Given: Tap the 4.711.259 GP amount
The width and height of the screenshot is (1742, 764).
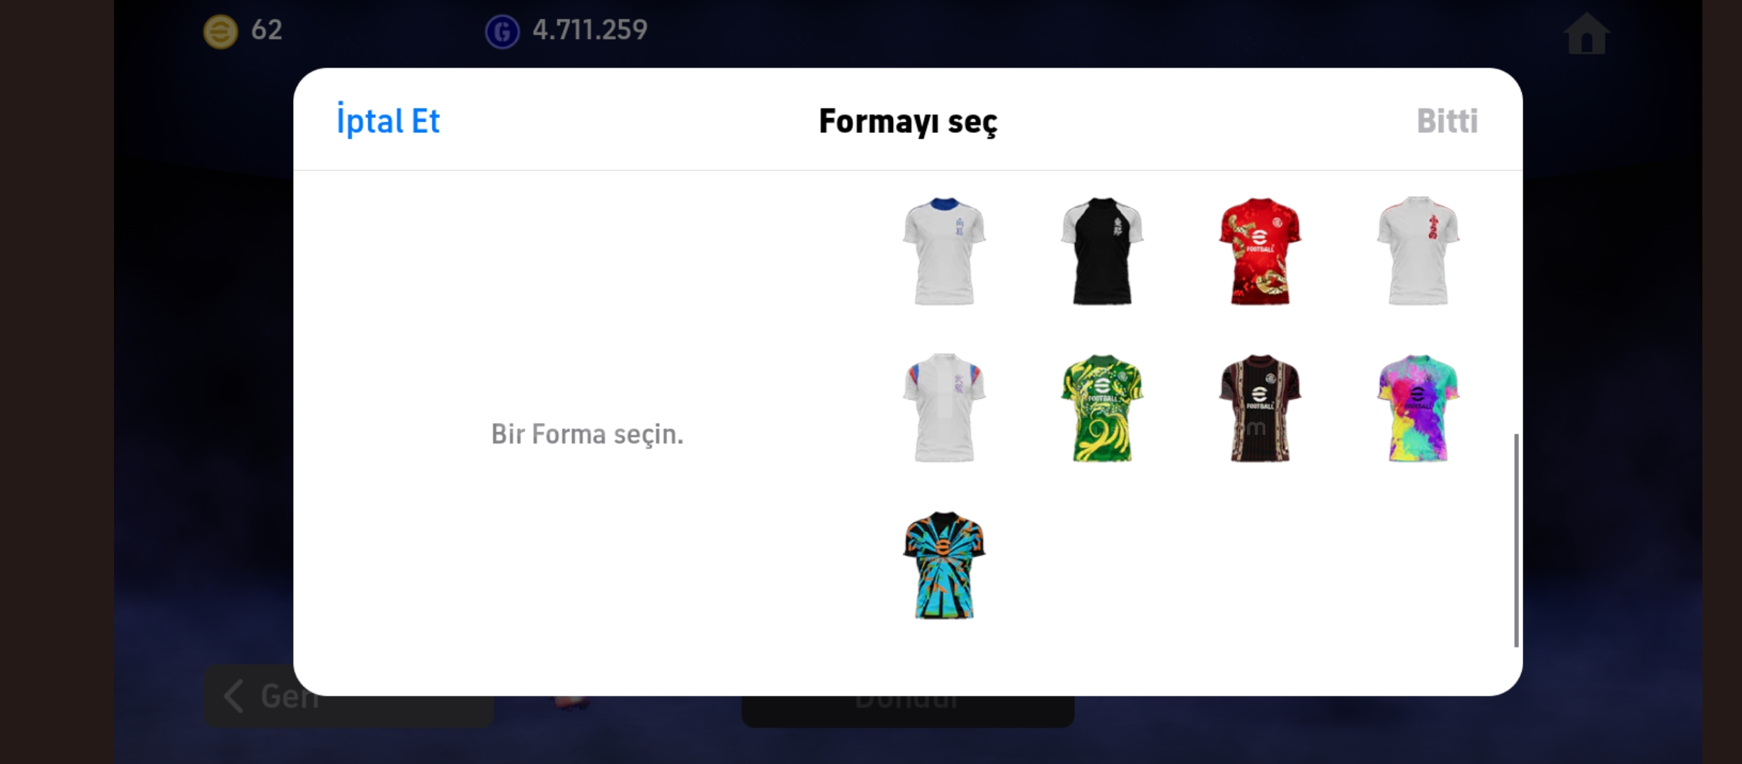Looking at the screenshot, I should pos(590,30).
